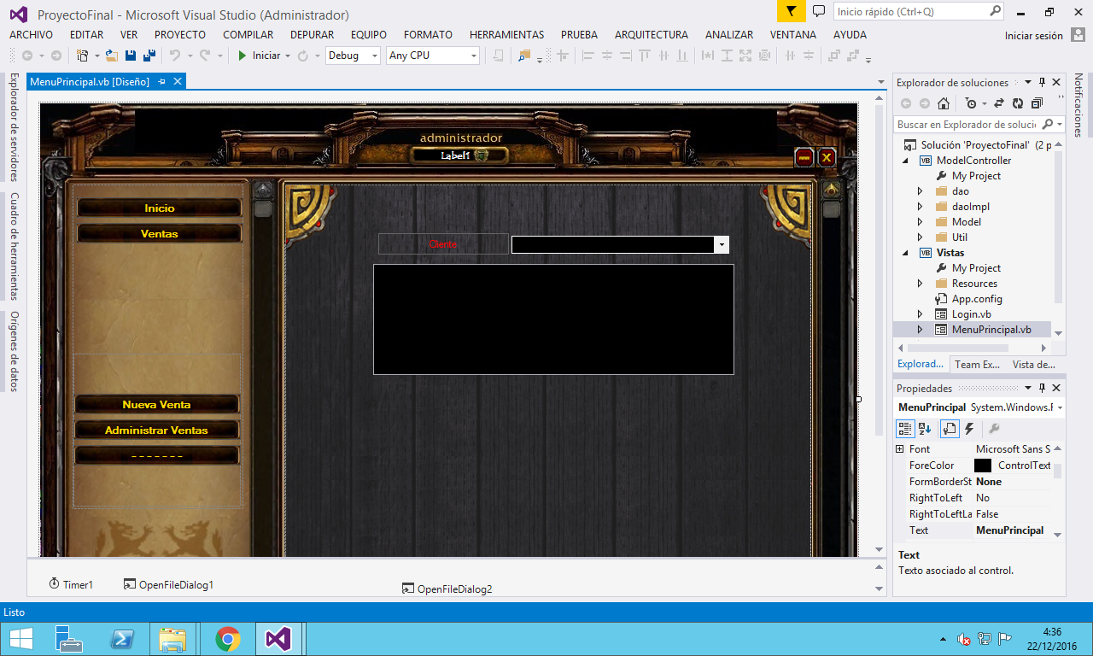The image size is (1093, 656).
Task: Click the Open File toolbar icon
Action: coord(111,56)
